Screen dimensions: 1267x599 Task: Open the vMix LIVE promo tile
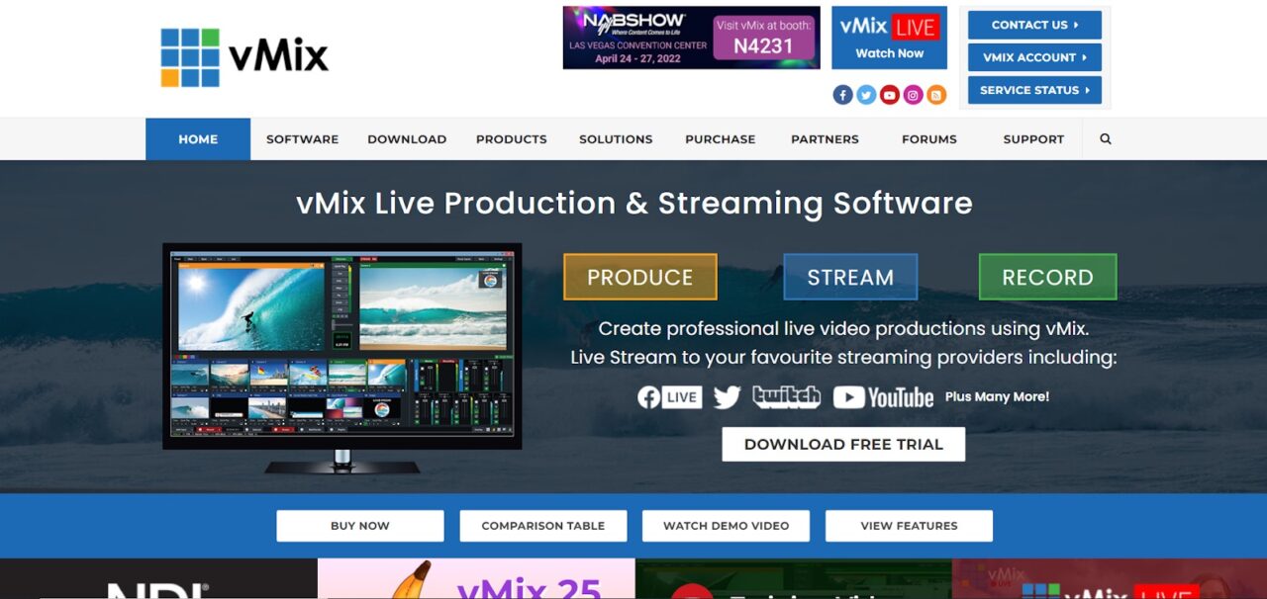(1109, 579)
